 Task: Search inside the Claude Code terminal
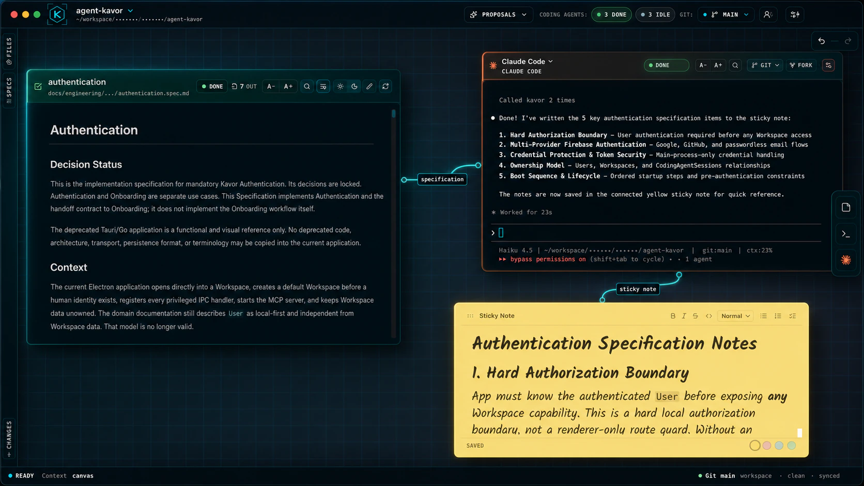[x=735, y=66]
